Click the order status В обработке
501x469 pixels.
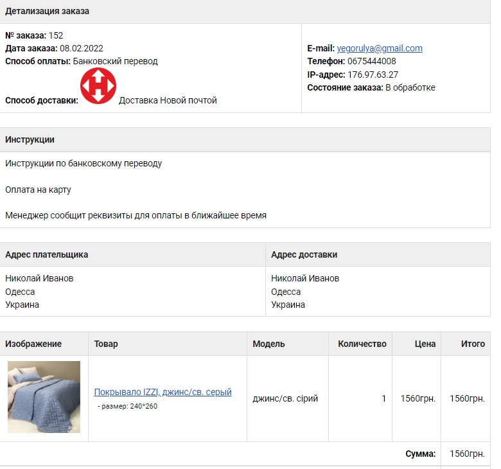coord(410,87)
